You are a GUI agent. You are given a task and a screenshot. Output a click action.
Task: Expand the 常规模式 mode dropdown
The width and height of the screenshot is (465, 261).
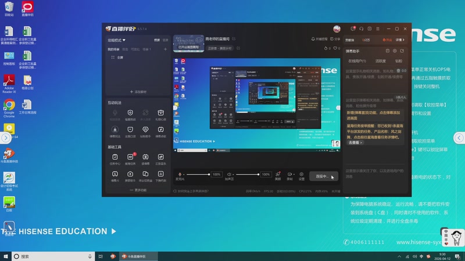pyautogui.click(x=117, y=40)
